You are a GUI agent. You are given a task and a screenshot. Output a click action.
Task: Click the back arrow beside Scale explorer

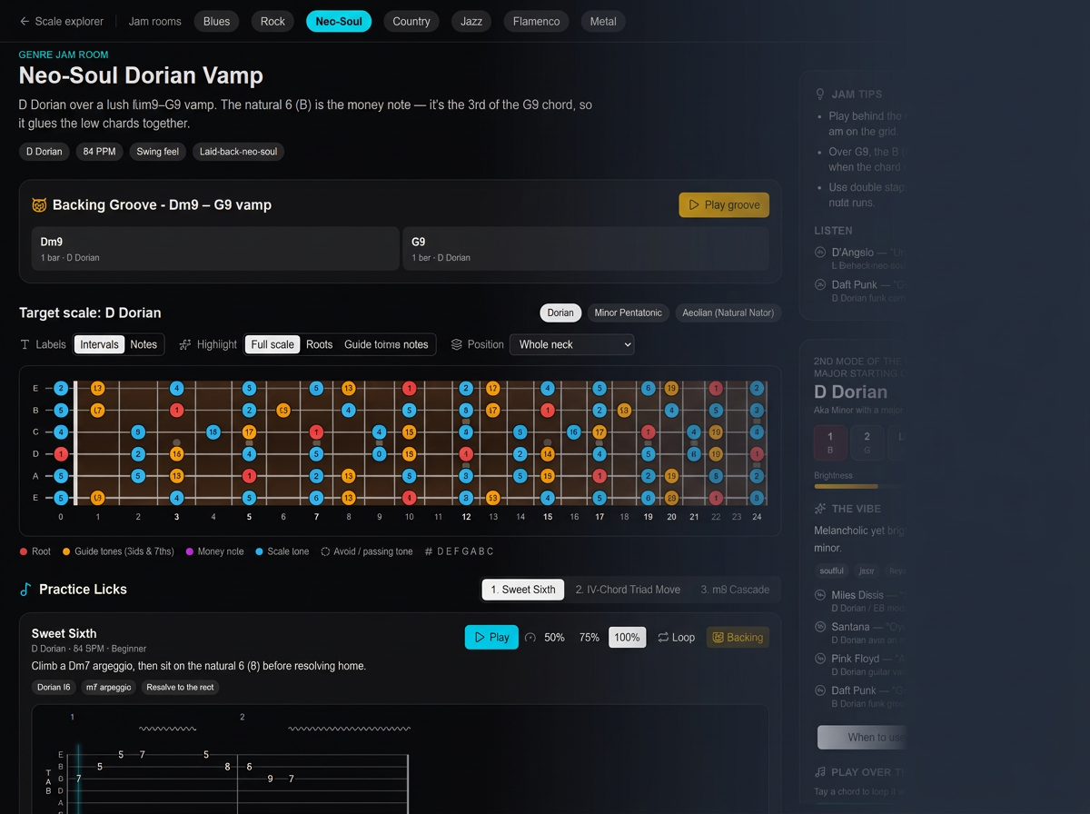25,21
